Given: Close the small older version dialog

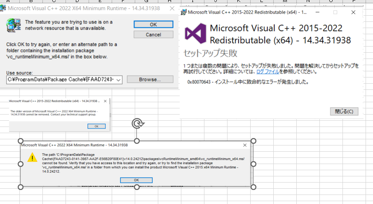Looking at the screenshot, I should pyautogui.click(x=105, y=101).
